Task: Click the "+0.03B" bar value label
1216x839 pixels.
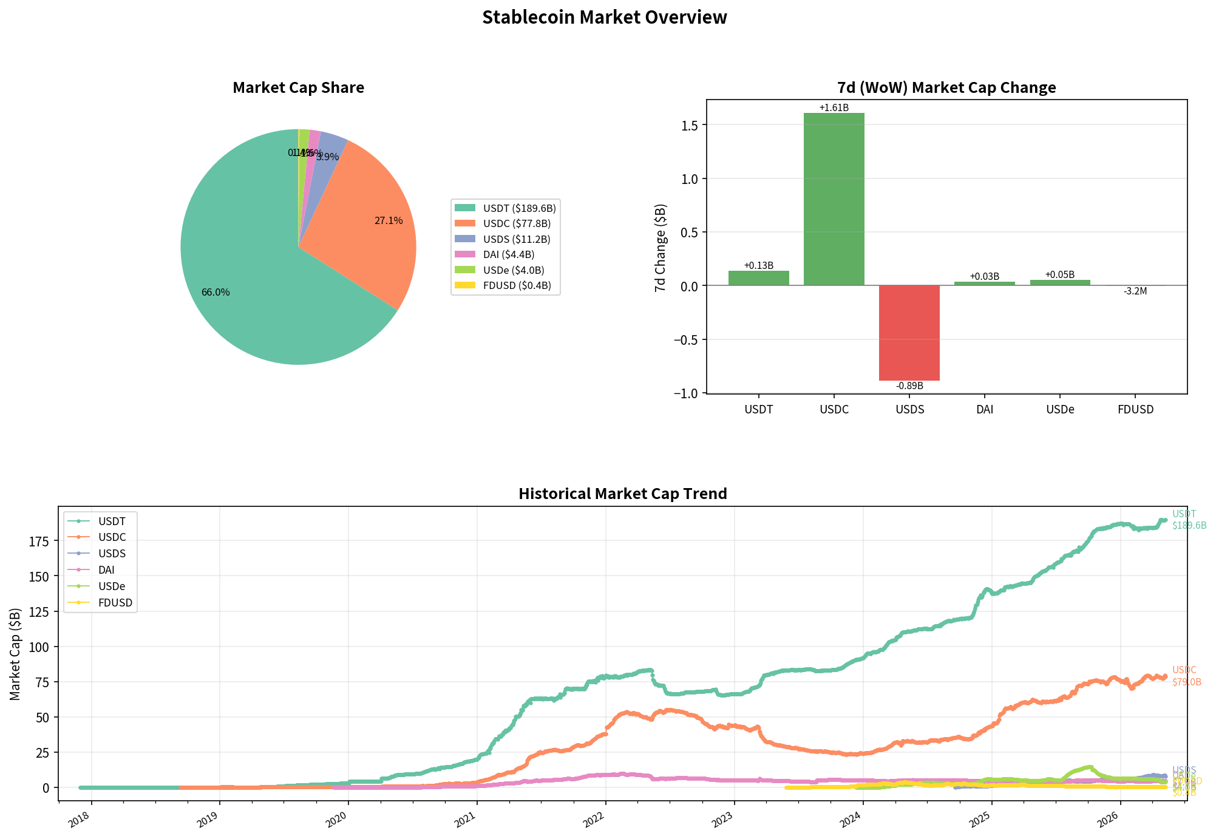Action: (984, 277)
